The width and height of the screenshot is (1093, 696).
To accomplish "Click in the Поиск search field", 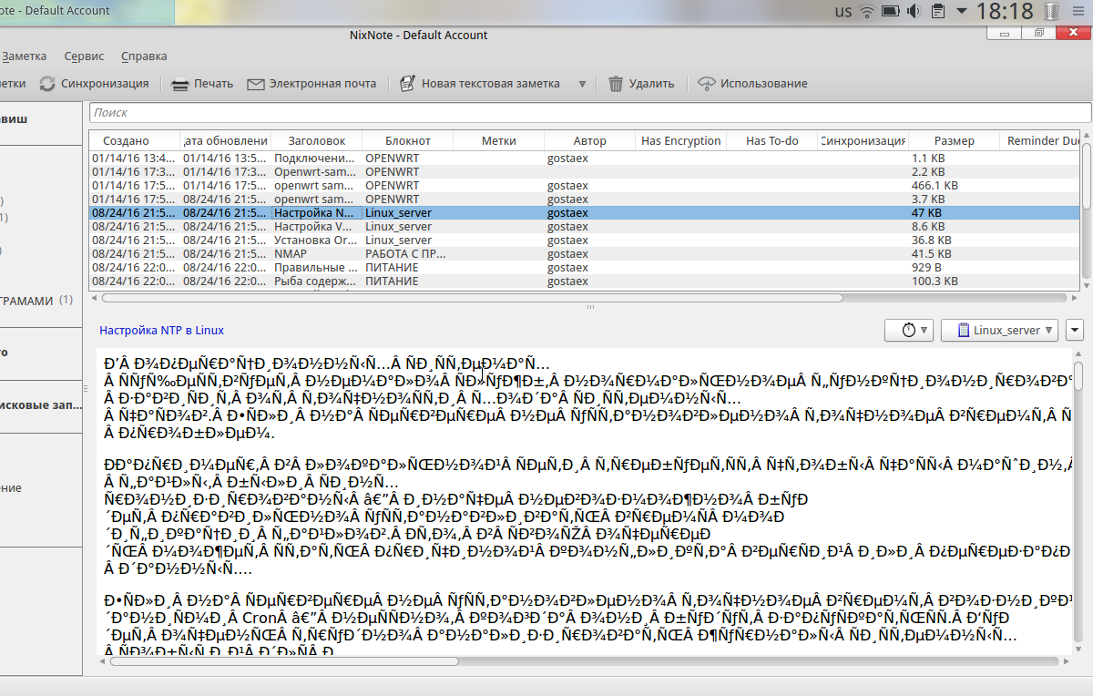I will pyautogui.click(x=589, y=113).
